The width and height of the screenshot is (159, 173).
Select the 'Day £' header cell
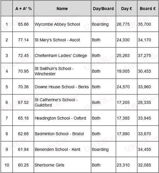click(x=127, y=9)
